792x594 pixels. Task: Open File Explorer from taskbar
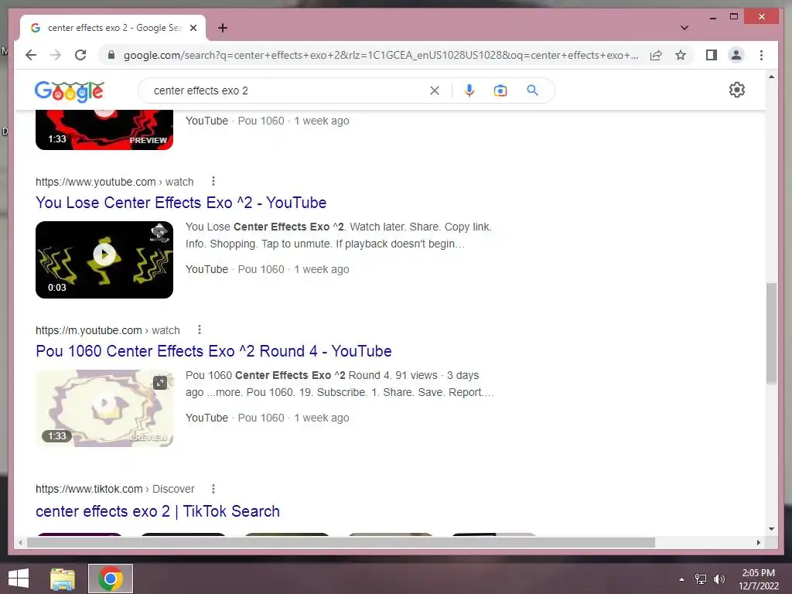[63, 579]
